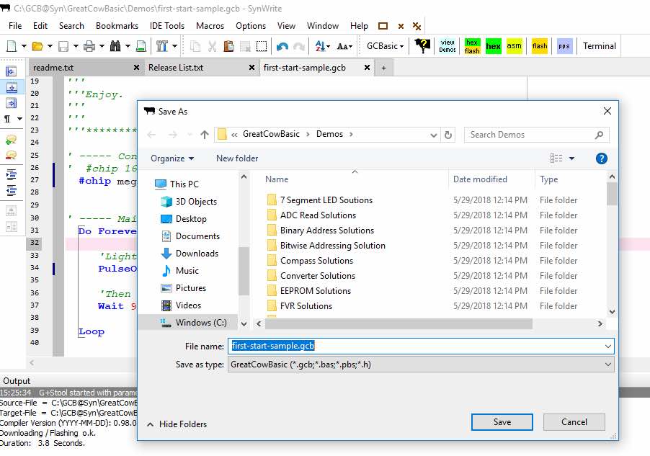
Task: Click the add comment green plus icon
Action: (x=12, y=140)
